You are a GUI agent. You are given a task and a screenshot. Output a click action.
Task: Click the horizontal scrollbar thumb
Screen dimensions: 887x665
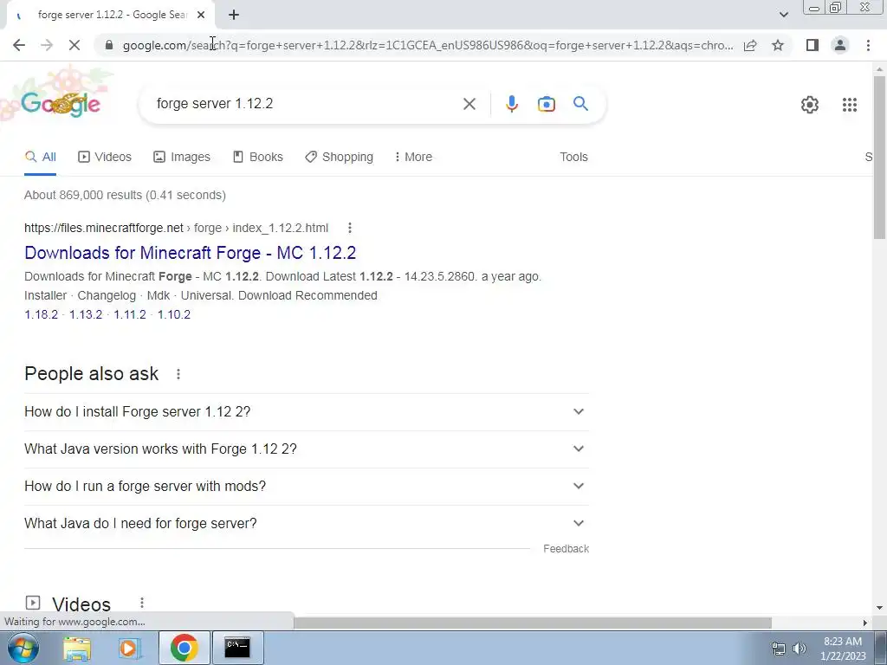click(533, 623)
